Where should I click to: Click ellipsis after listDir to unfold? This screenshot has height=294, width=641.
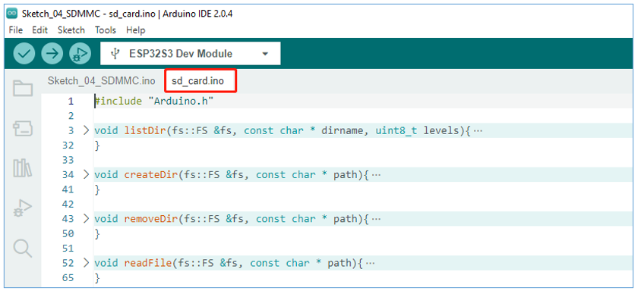(478, 131)
